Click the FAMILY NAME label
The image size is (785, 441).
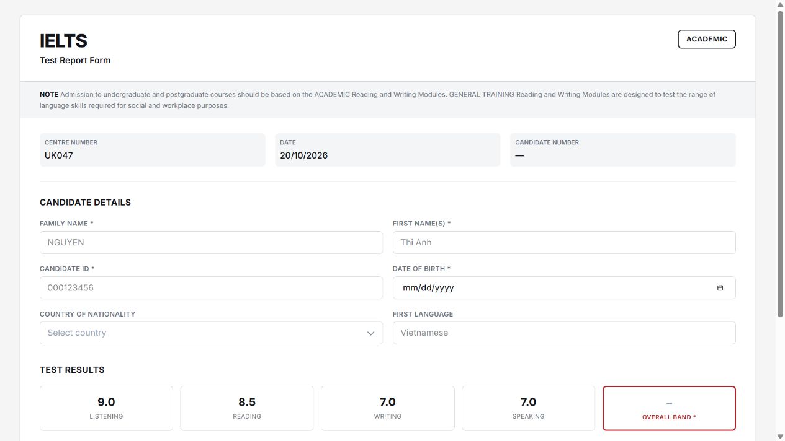coord(66,224)
